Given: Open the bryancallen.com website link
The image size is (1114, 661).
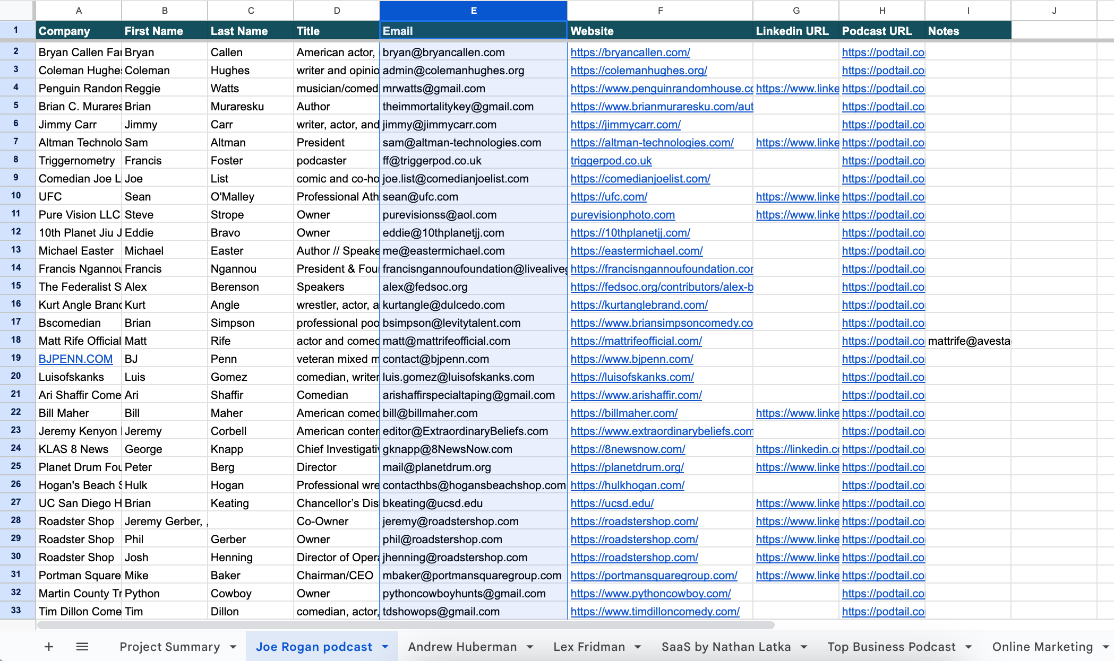Looking at the screenshot, I should (x=630, y=53).
